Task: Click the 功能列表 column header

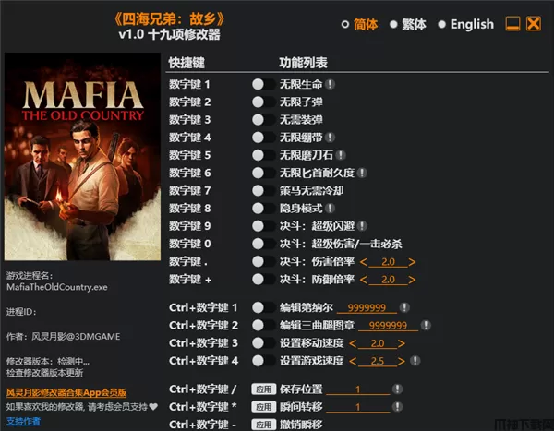Action: coord(303,63)
